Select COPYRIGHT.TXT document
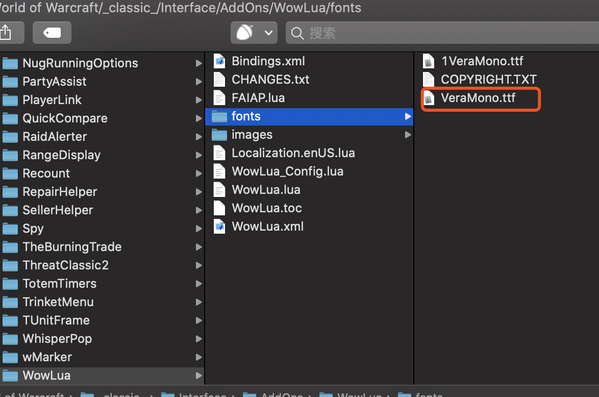The width and height of the screenshot is (599, 397). pos(488,80)
